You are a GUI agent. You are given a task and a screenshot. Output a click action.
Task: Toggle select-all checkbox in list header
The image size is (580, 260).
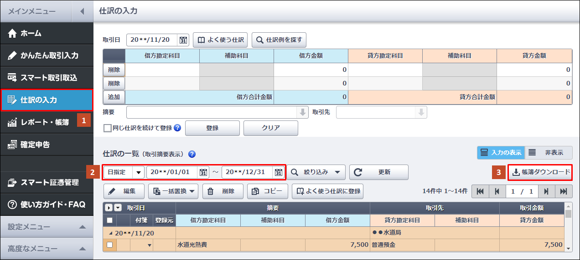coord(109,220)
